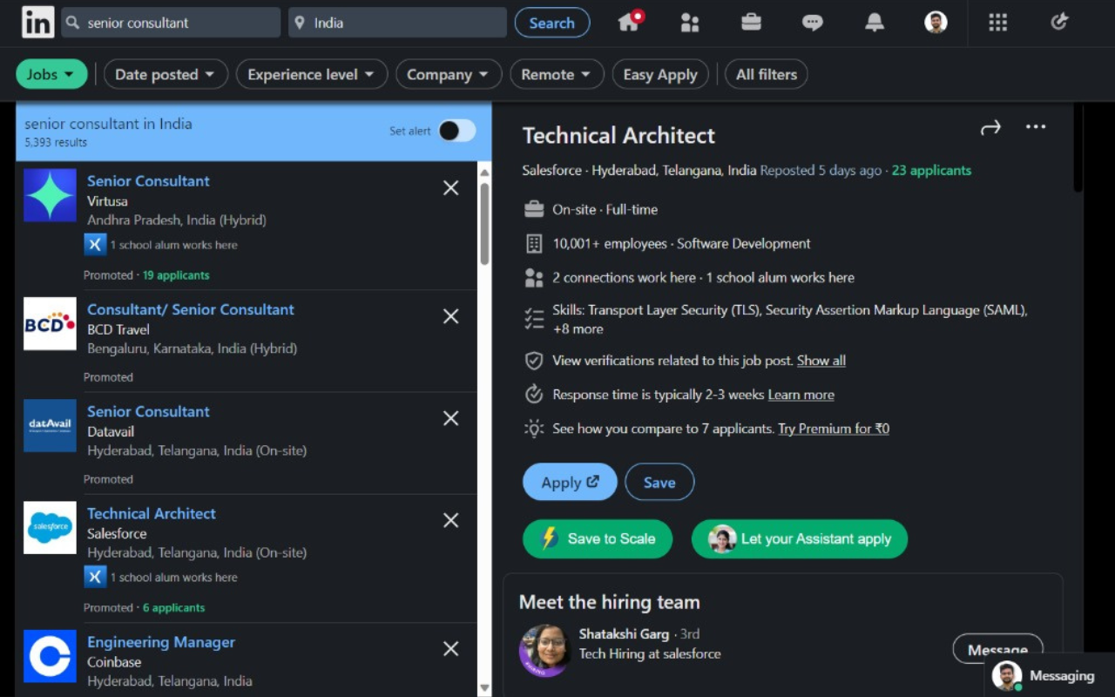
Task: Open Show all verifications link
Action: tap(821, 361)
